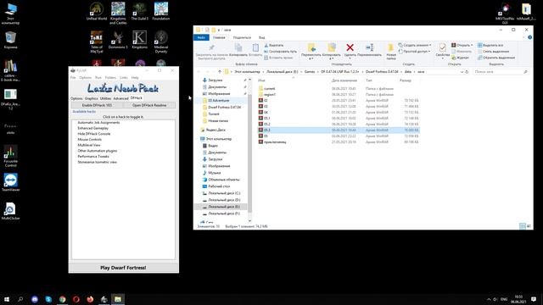Click the Open DFHack Readme button

(x=149, y=105)
